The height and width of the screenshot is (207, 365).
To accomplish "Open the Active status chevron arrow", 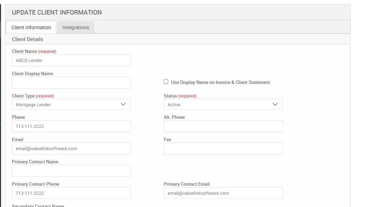I will (x=275, y=104).
